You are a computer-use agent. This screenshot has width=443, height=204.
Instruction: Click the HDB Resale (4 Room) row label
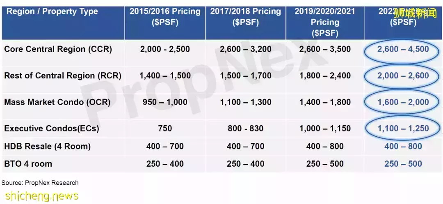click(47, 146)
